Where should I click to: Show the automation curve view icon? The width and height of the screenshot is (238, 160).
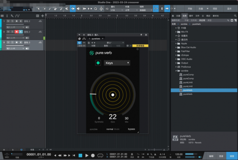point(17,16)
